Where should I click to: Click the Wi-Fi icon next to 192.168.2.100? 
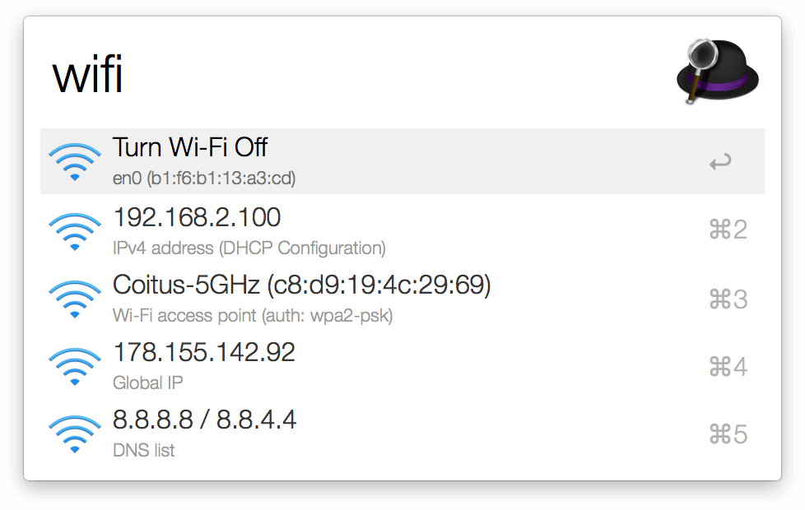tap(75, 230)
